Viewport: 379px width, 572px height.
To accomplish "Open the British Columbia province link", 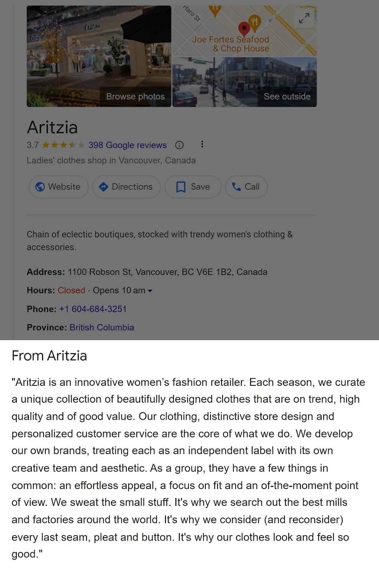I will click(101, 327).
